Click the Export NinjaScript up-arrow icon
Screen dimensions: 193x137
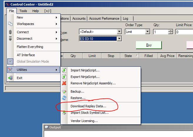(64, 77)
